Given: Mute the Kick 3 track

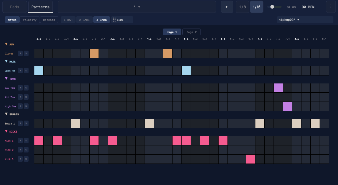Looking at the screenshot, I should [x=20, y=159].
